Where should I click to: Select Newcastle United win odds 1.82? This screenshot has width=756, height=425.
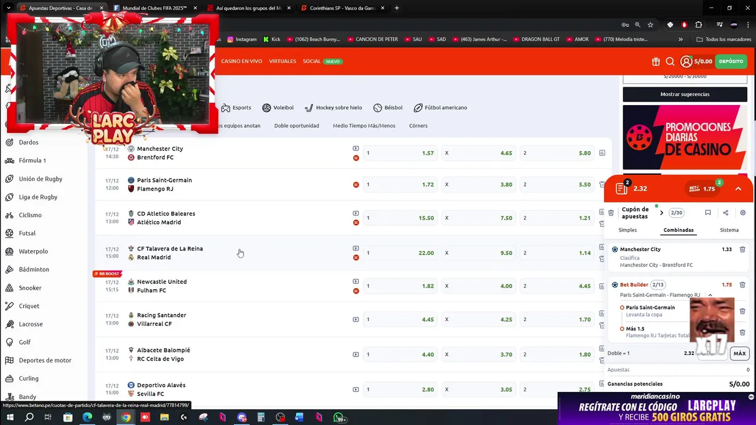click(x=400, y=286)
